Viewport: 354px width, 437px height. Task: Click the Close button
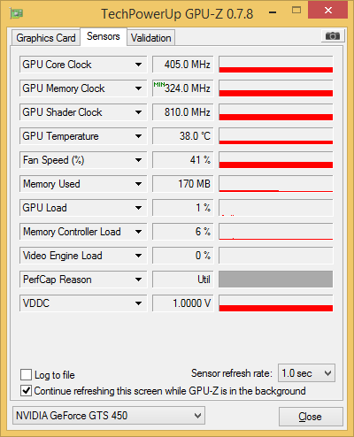click(311, 417)
